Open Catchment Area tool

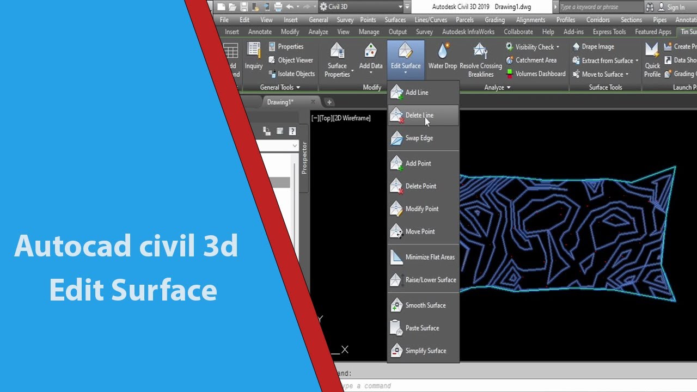[x=531, y=60]
